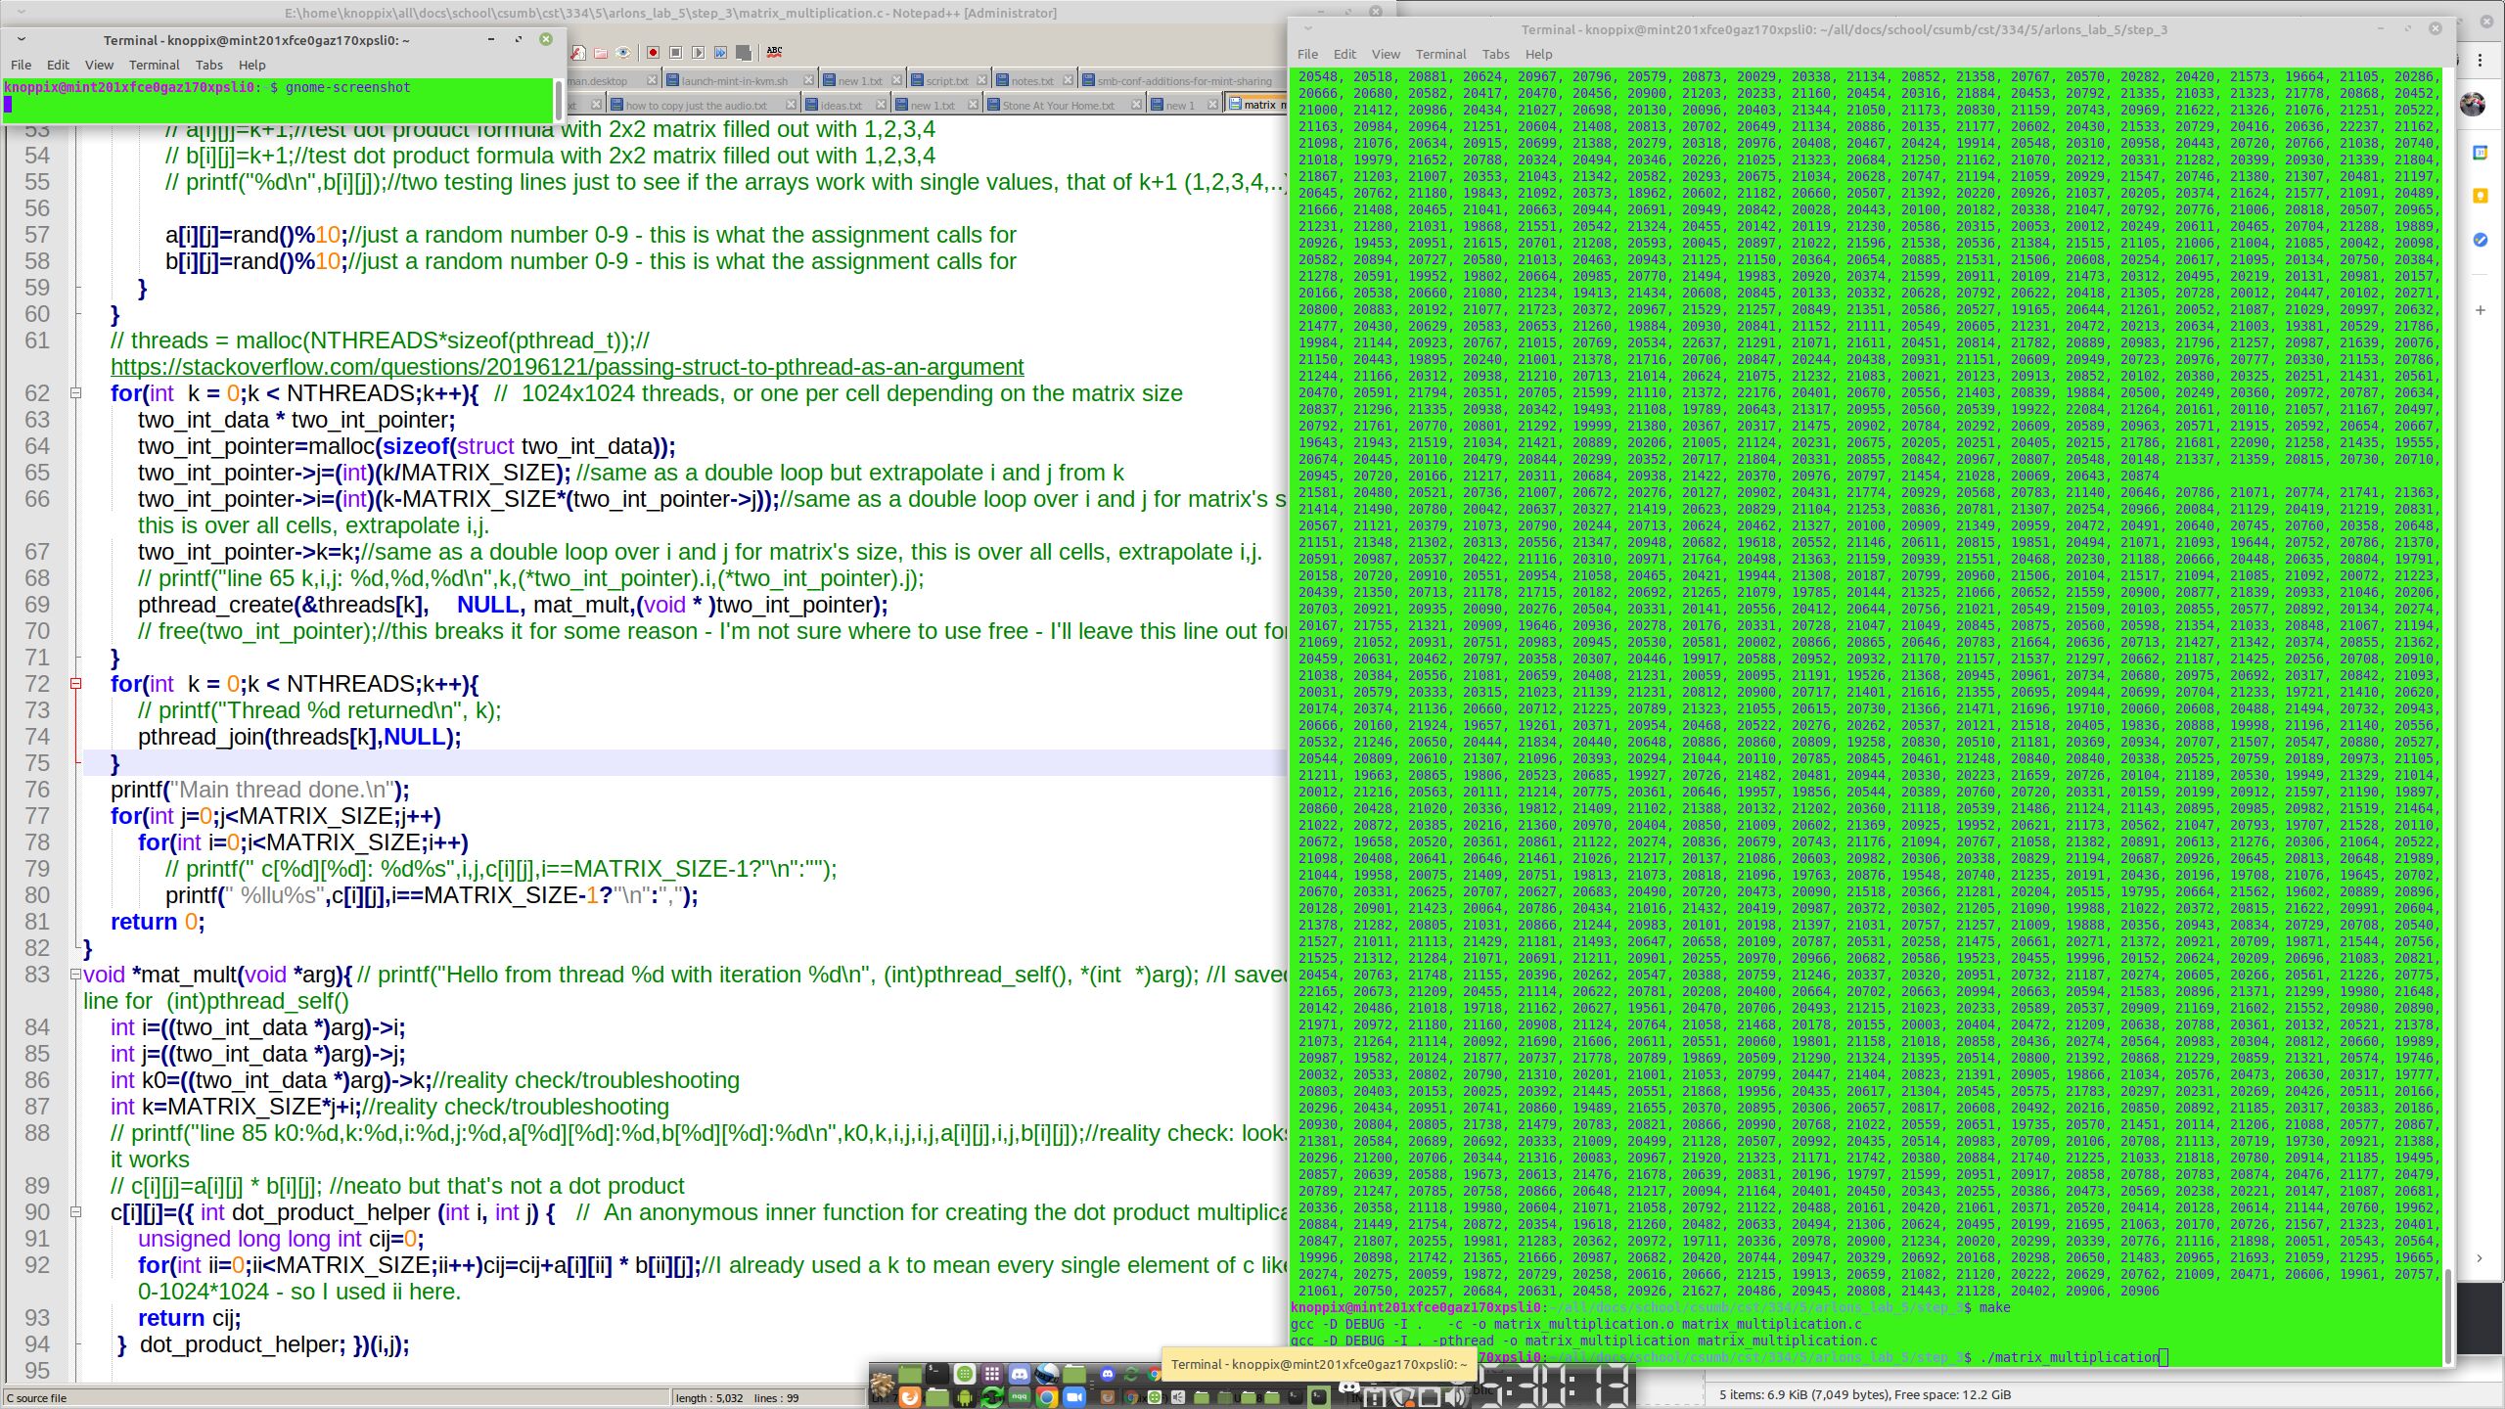Image resolution: width=2505 pixels, height=1409 pixels.
Task: Click the plus add-ons icon in side panel
Action: pos(2480,310)
